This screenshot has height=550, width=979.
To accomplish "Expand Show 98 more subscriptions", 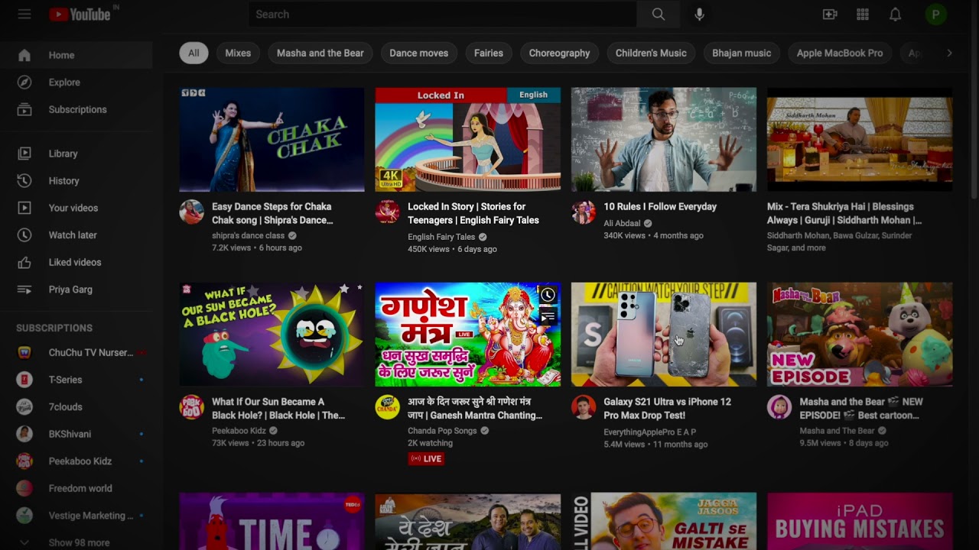I will click(x=76, y=542).
